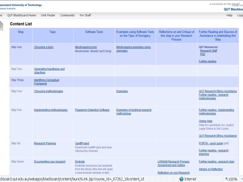Switch to the Unit Finder tab
243x182 pixels.
48,15
